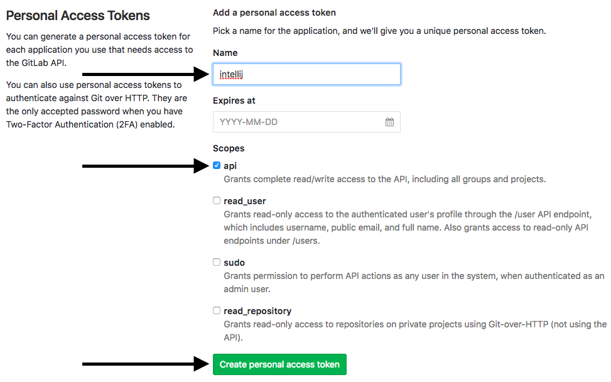Click Add a personal access token heading
611x382 pixels.
pyautogui.click(x=274, y=13)
